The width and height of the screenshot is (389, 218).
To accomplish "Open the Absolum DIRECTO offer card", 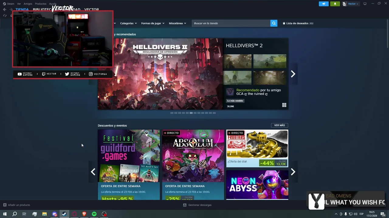I will [x=193, y=165].
